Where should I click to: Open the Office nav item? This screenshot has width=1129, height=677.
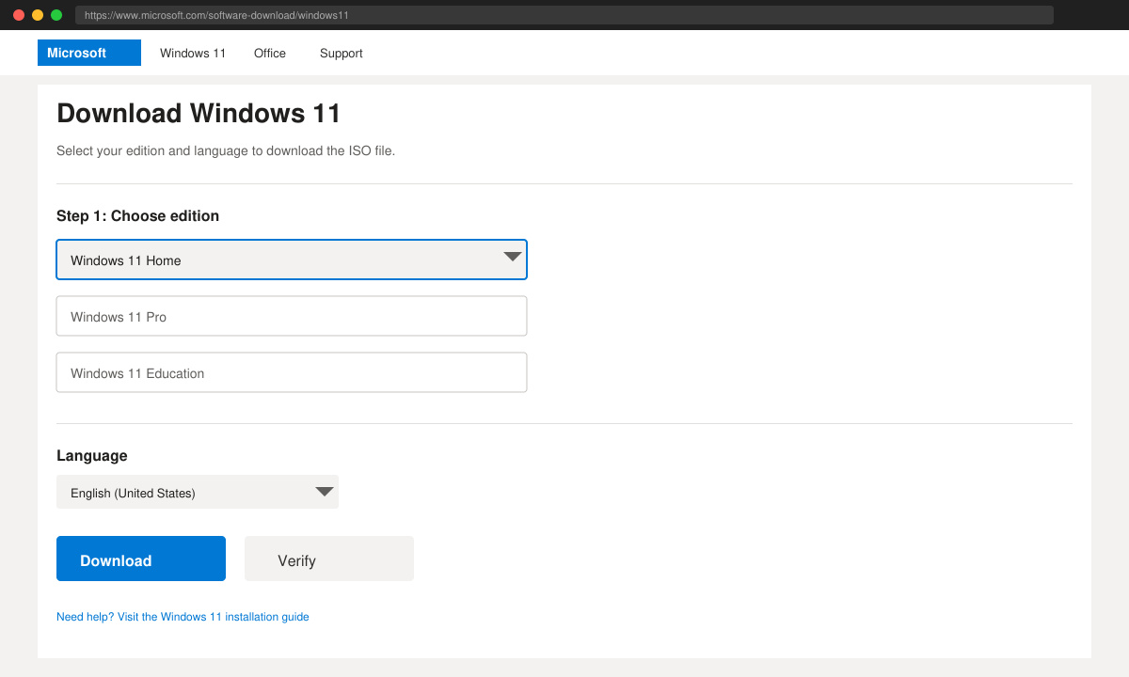[270, 54]
